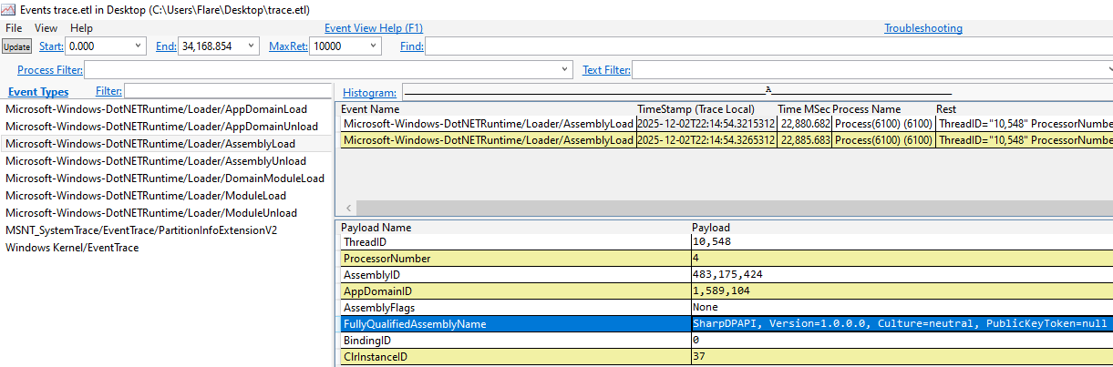This screenshot has height=367, width=1113.
Task: Open the Troubleshooting link
Action: pos(922,28)
